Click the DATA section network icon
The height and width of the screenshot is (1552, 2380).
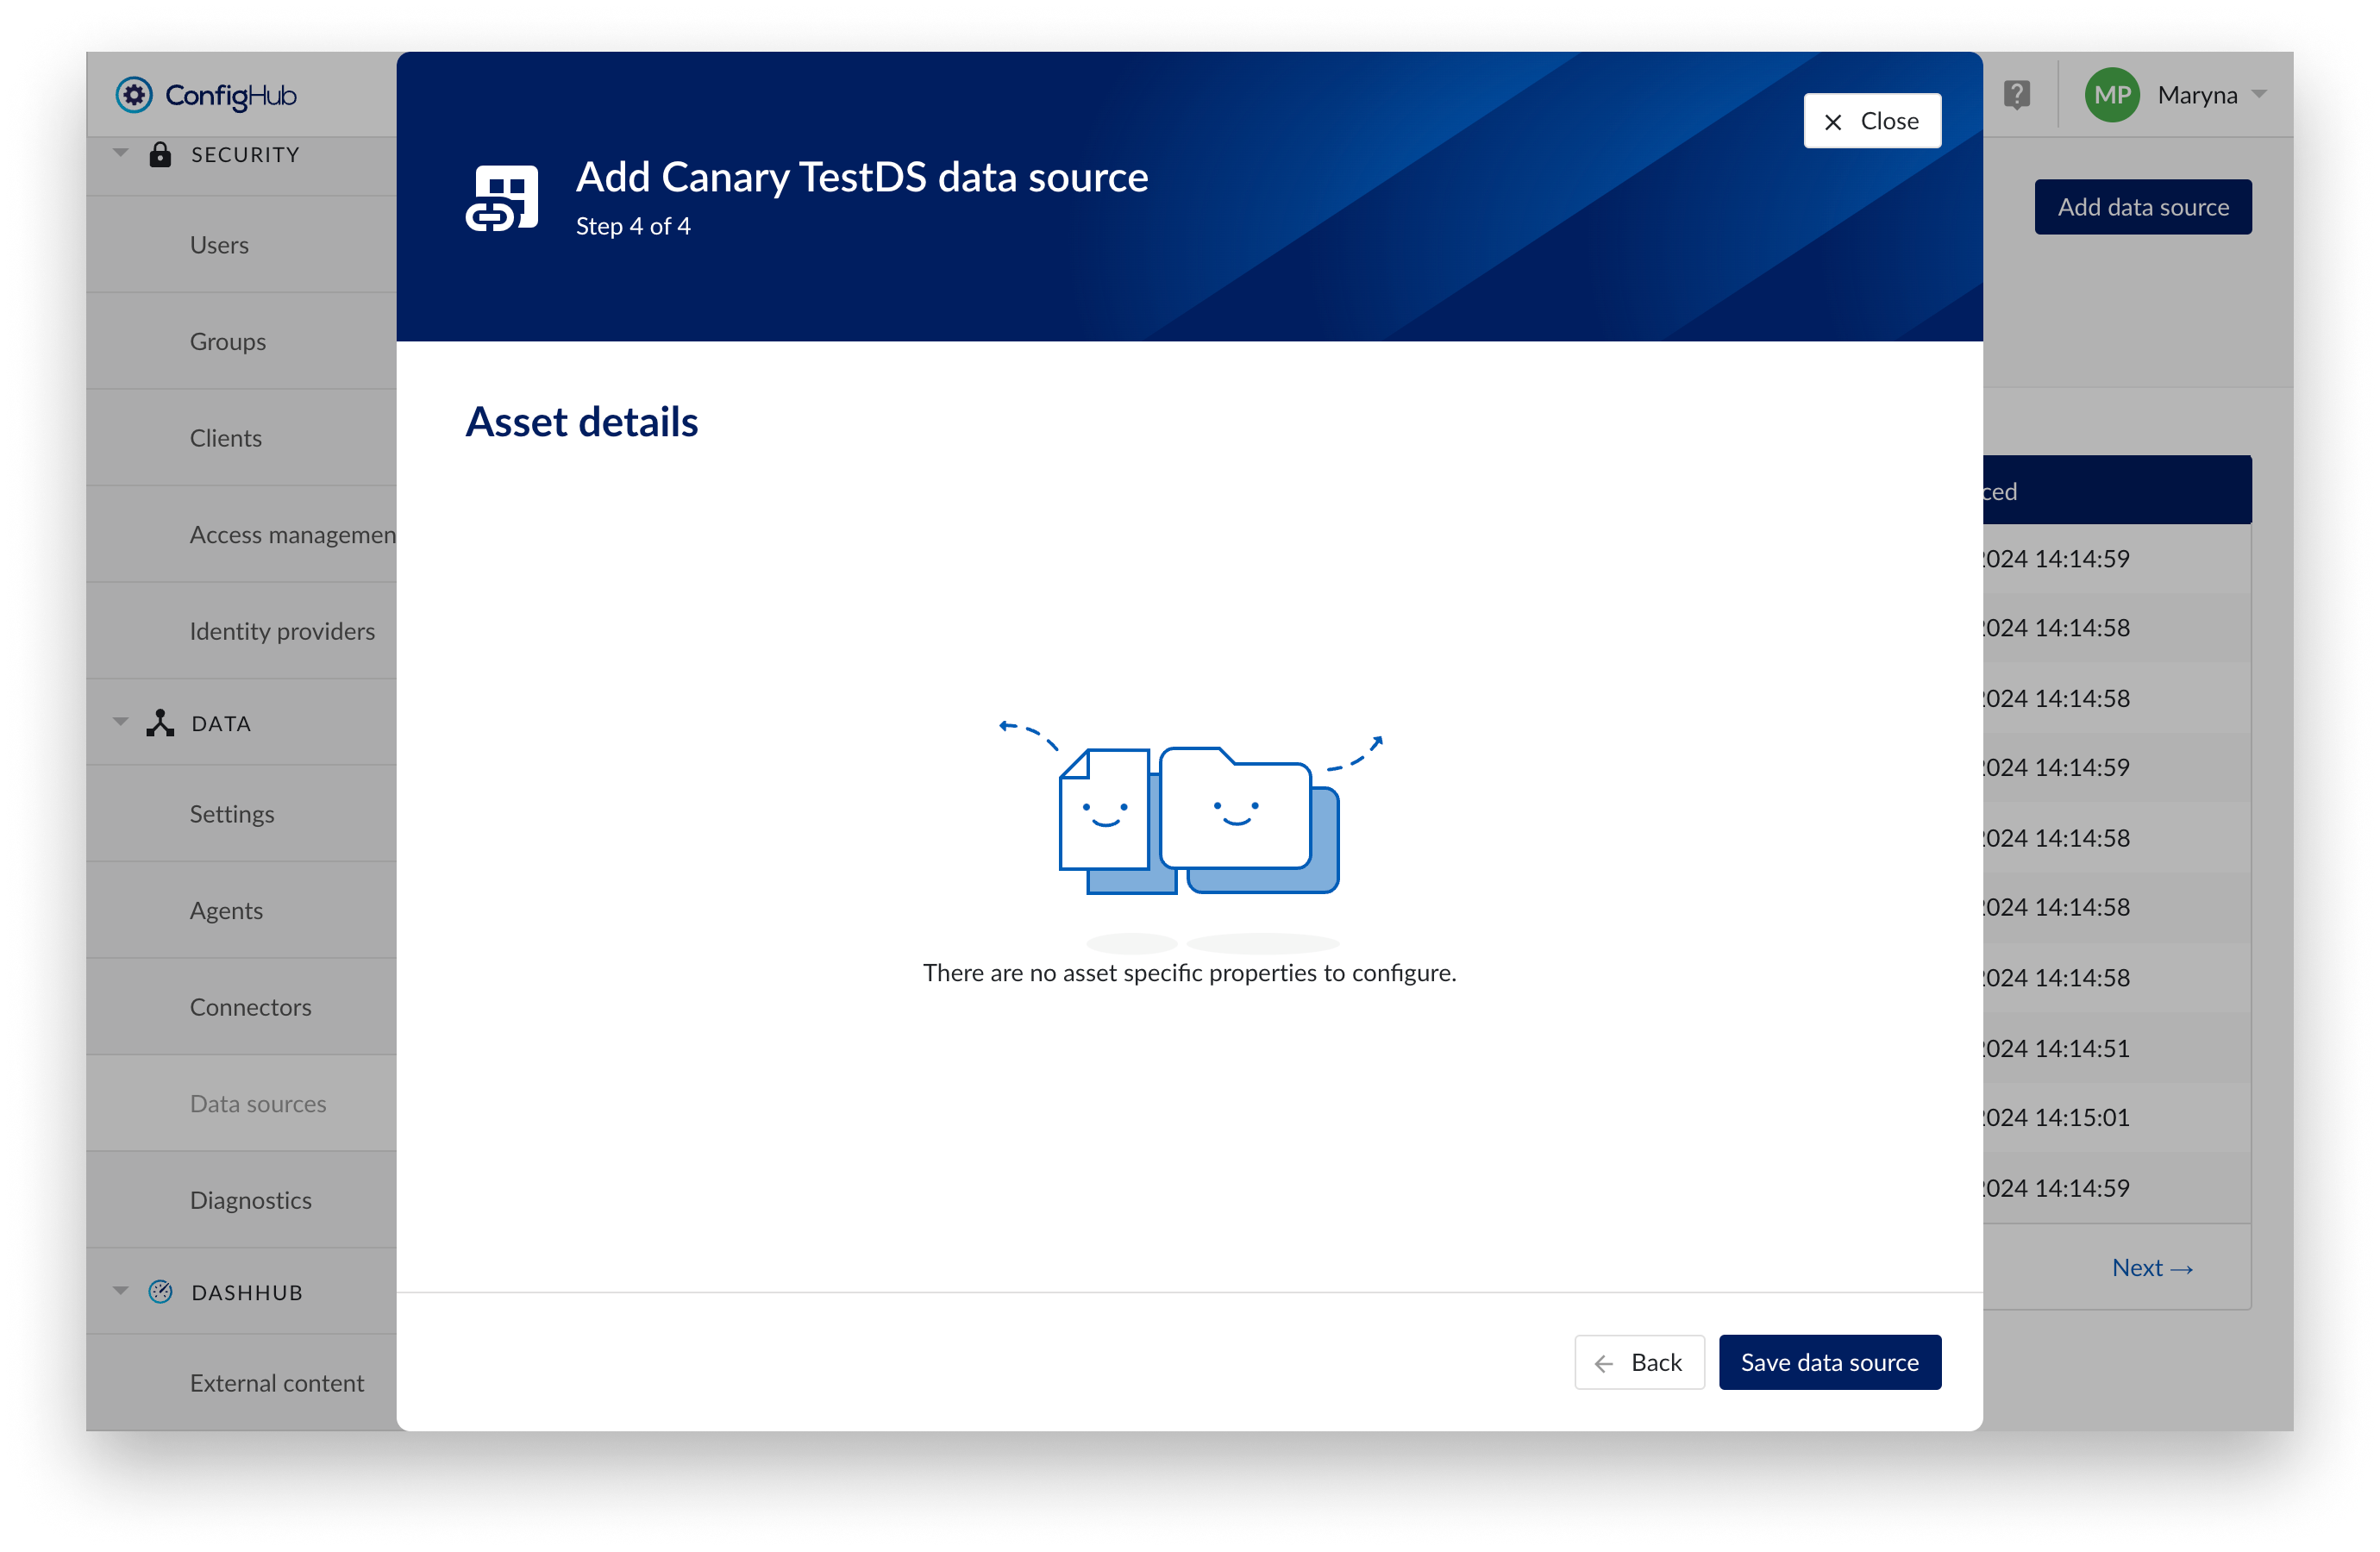(x=161, y=722)
